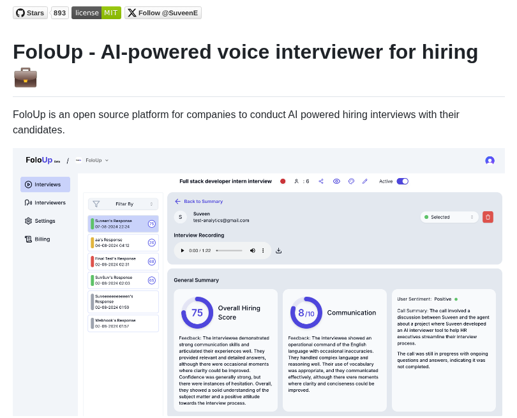Select Webhook's Response entry
517x418 pixels.
point(123,324)
